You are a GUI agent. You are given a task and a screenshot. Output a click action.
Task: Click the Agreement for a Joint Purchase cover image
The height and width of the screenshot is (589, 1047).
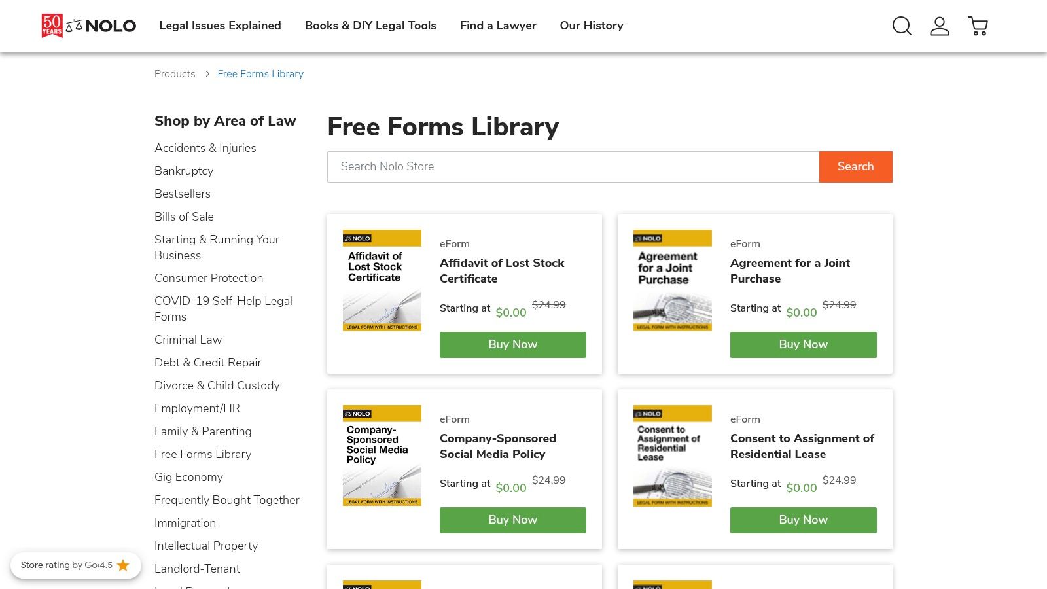[x=672, y=281]
